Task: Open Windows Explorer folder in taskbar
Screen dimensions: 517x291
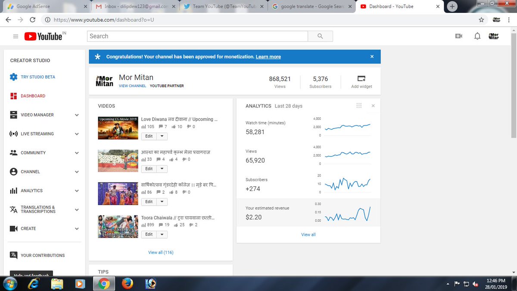Action: pyautogui.click(x=57, y=283)
